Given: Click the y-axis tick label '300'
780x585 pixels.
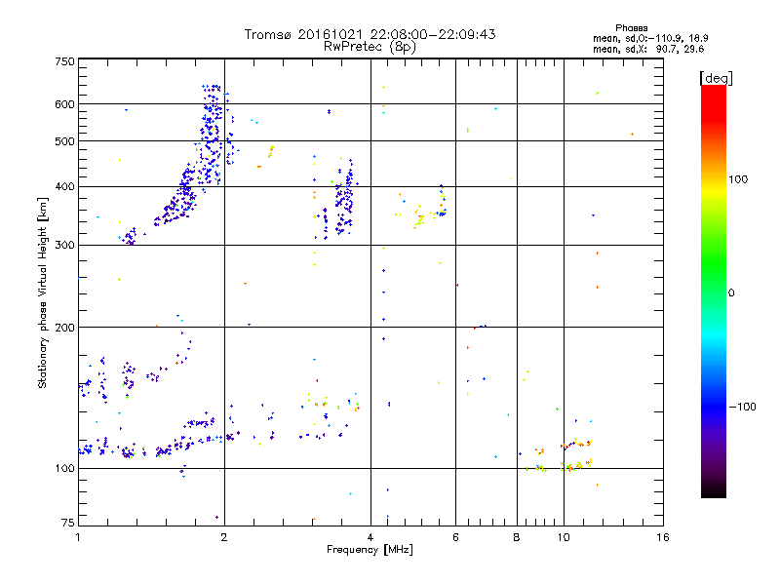Looking at the screenshot, I should click(x=64, y=246).
